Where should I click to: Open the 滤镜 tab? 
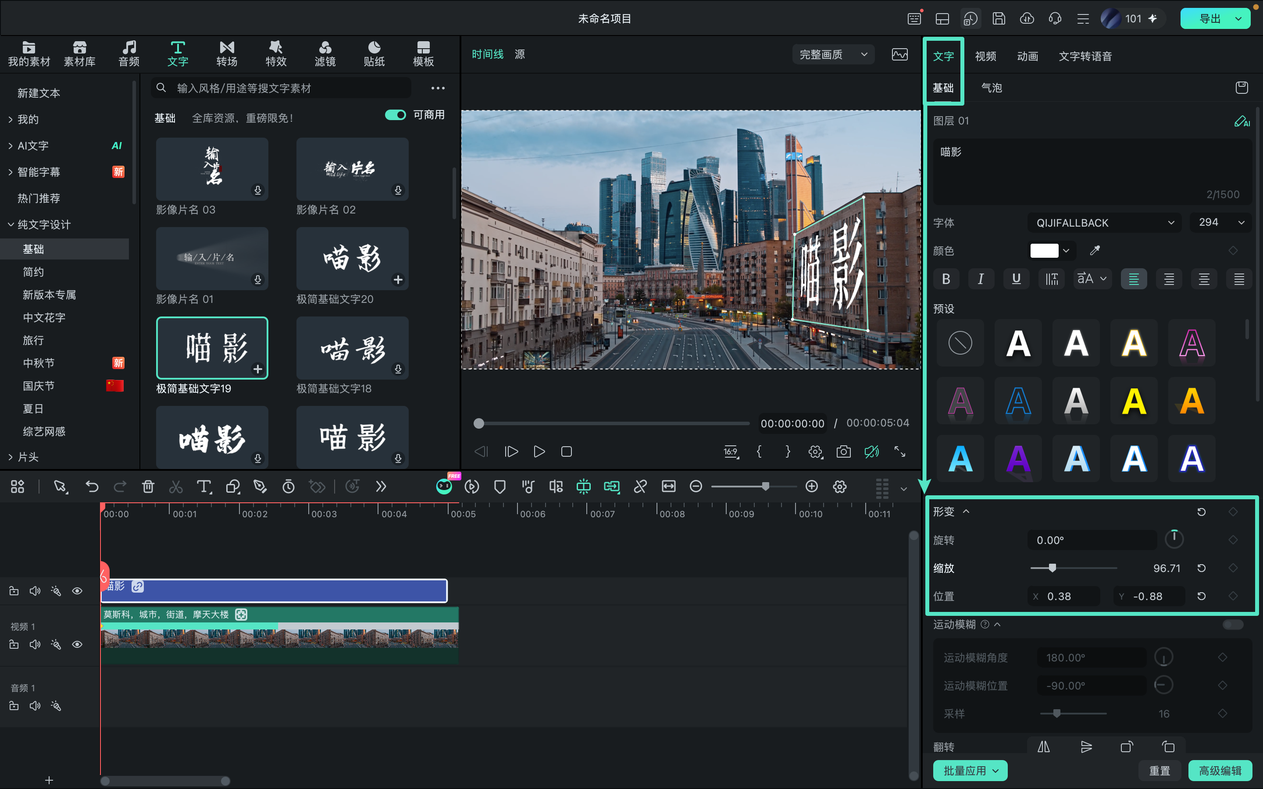point(325,54)
